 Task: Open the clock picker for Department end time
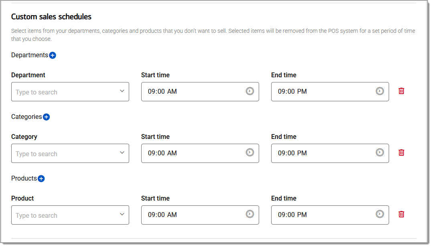point(380,91)
